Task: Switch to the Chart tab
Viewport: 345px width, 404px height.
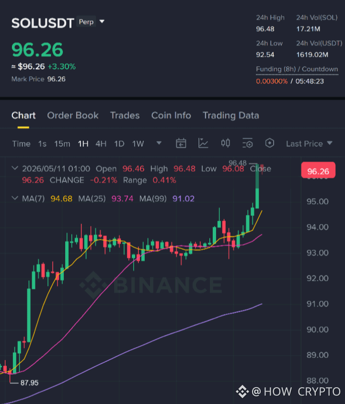Action: 23,116
